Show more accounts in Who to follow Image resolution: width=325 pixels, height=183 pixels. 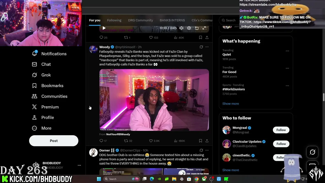pyautogui.click(x=231, y=170)
